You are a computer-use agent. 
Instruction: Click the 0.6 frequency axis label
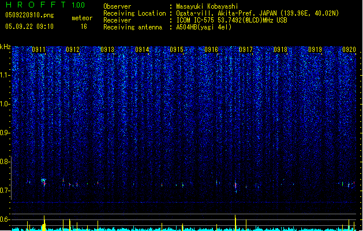5,219
